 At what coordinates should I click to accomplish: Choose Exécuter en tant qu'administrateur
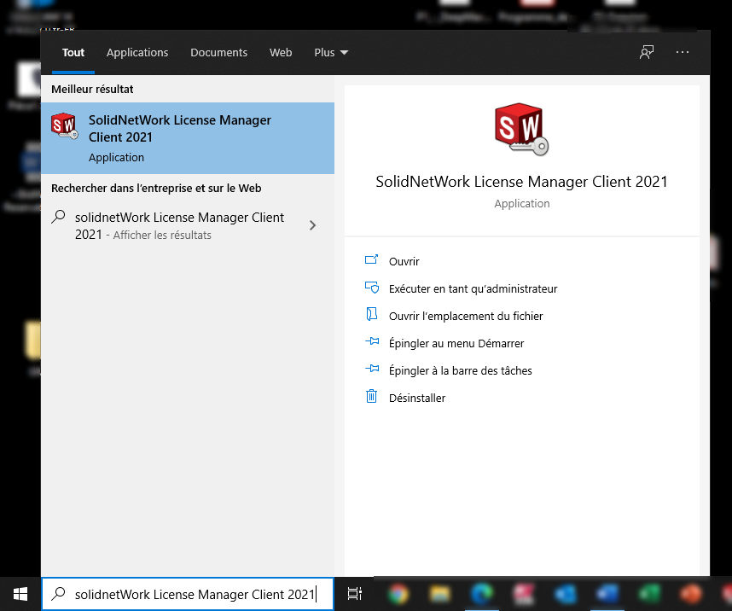point(473,288)
